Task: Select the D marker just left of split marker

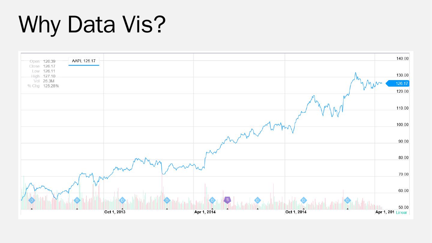Action: pos(212,200)
